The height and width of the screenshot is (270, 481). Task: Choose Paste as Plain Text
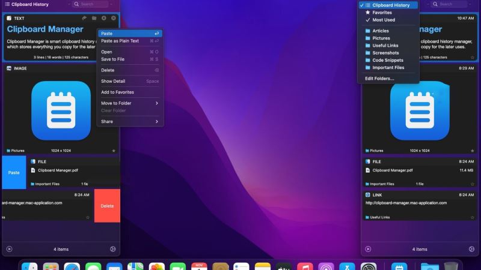[130, 41]
